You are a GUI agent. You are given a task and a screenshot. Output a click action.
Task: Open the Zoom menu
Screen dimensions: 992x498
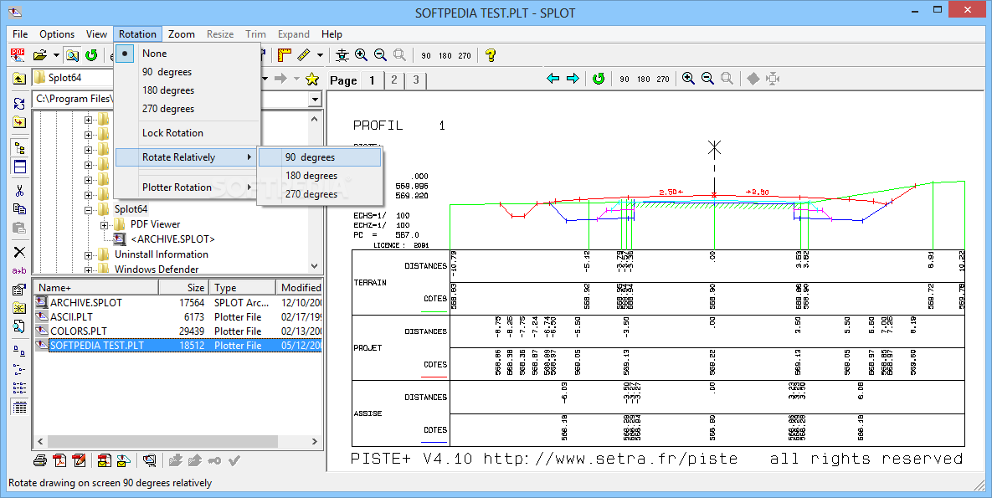(182, 34)
